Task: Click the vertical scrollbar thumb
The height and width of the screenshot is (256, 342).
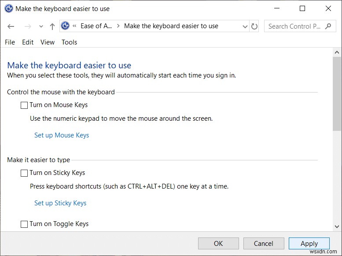Action: pos(337,94)
